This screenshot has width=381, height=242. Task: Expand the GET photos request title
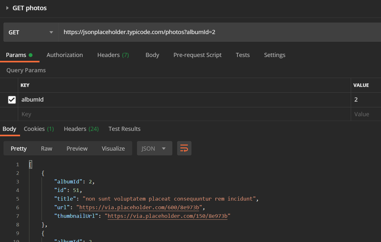pyautogui.click(x=8, y=8)
